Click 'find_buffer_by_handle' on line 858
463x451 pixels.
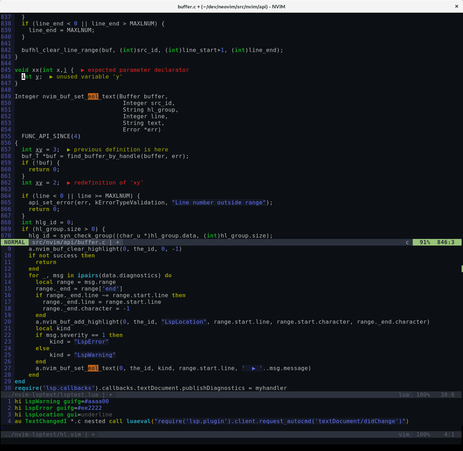click(104, 156)
